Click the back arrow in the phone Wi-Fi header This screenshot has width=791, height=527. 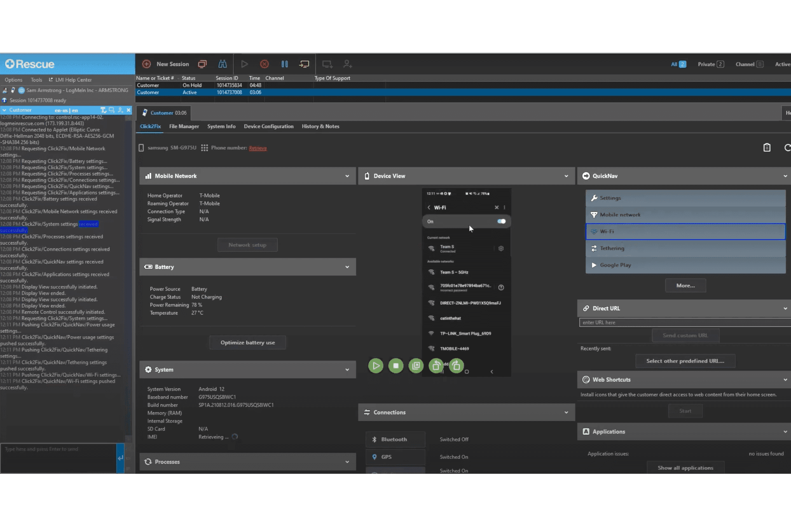429,208
